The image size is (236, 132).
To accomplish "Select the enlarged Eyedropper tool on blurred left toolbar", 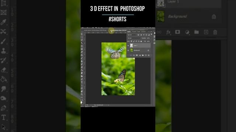I will click(x=3, y=22).
